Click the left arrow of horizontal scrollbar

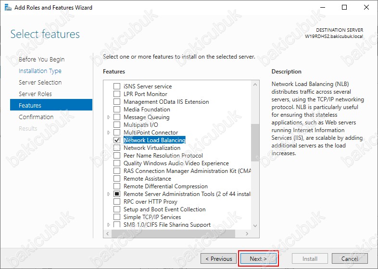tap(108, 233)
